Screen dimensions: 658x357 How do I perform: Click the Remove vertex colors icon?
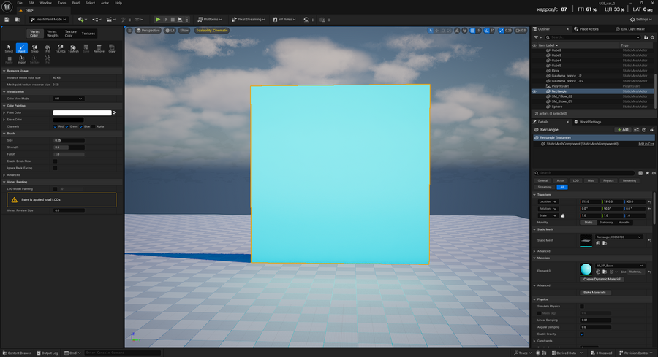pos(99,48)
